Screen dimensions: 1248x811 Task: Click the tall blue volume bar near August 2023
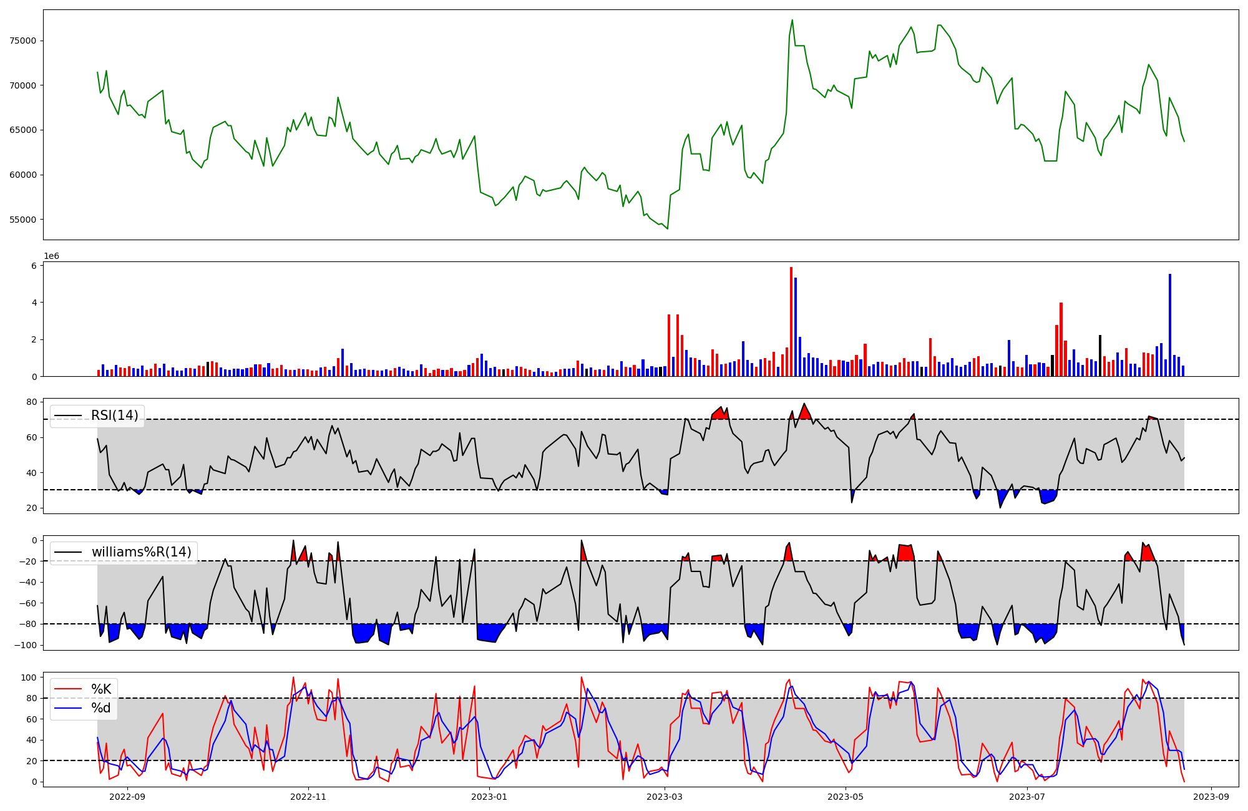click(1170, 324)
